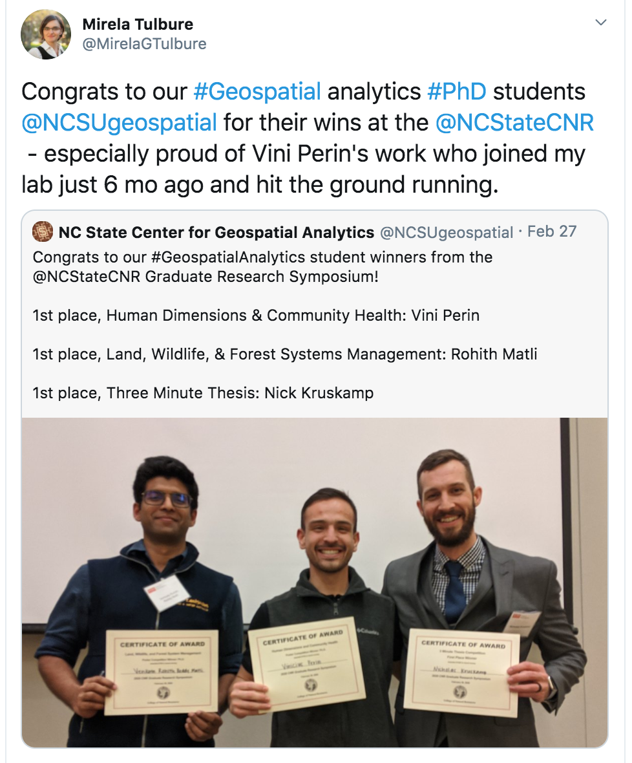
Task: Click the Vini Perin first place line
Action: pyautogui.click(x=256, y=316)
